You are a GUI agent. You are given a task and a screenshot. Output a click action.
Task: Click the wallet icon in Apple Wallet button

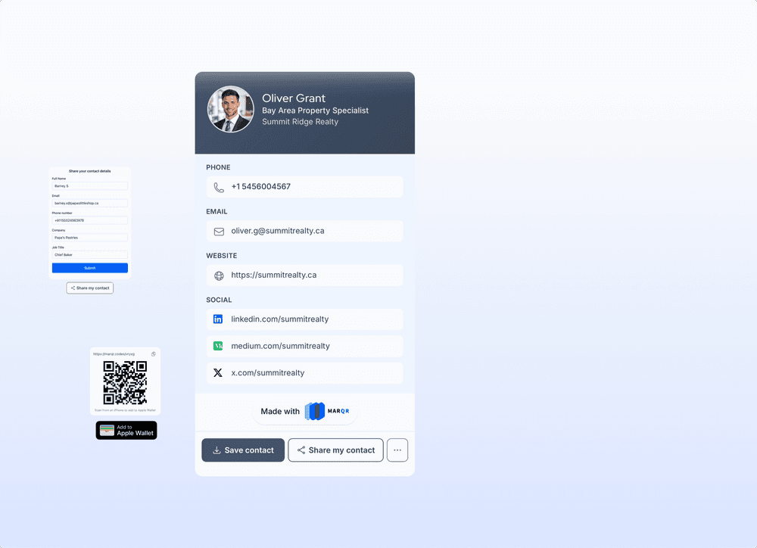(107, 430)
